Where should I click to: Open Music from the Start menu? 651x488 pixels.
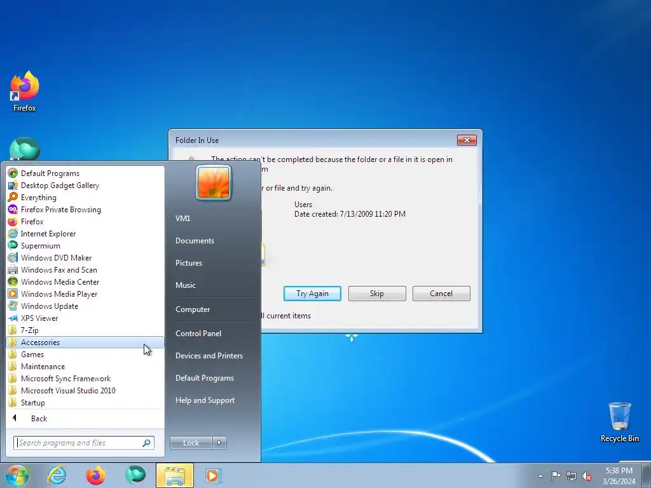(x=214, y=285)
